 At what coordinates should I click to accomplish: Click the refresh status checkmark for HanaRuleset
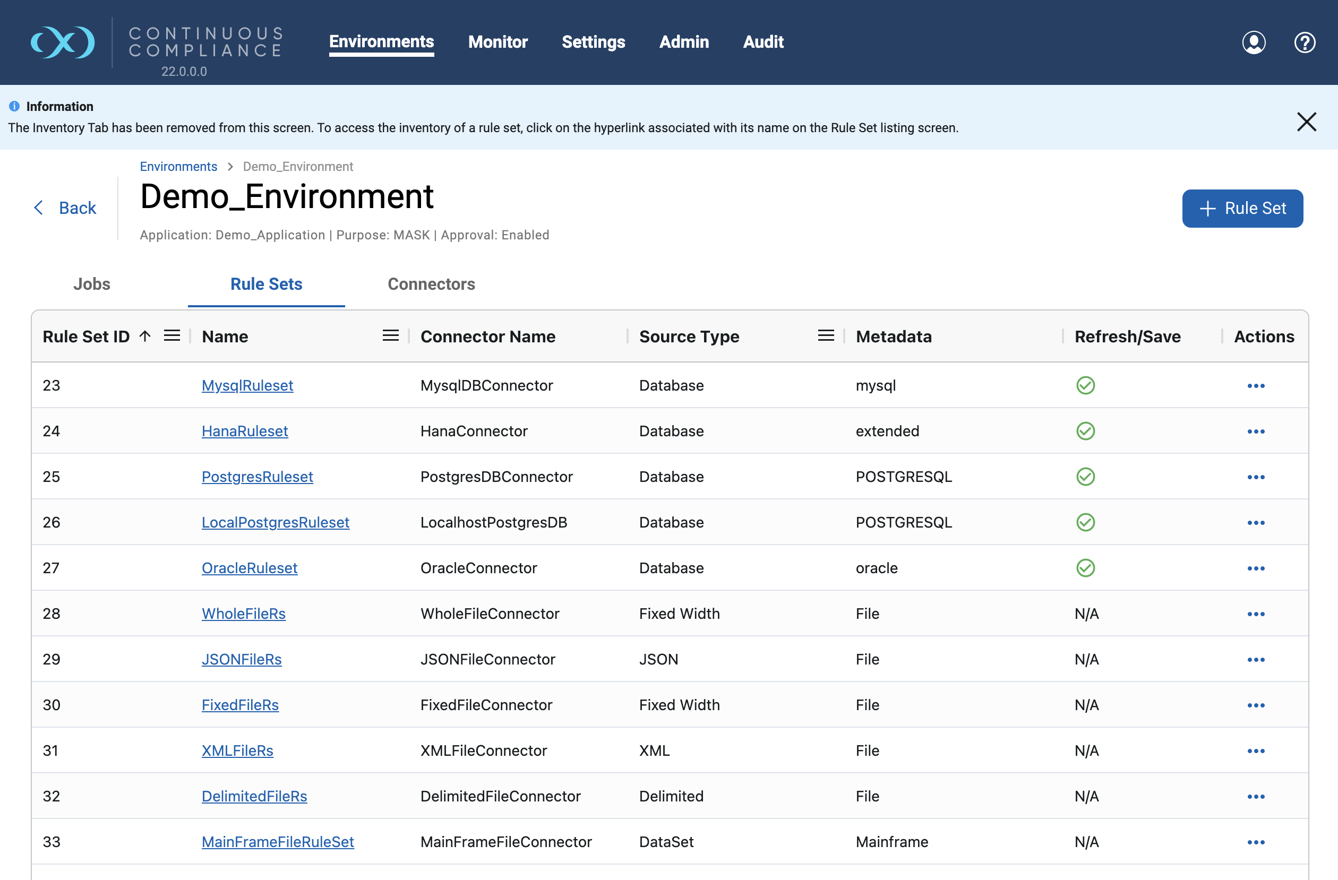click(x=1085, y=431)
